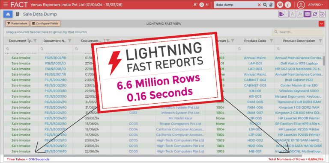
Task: Click the small A font-size icon in the red header
Action: [x=207, y=5]
